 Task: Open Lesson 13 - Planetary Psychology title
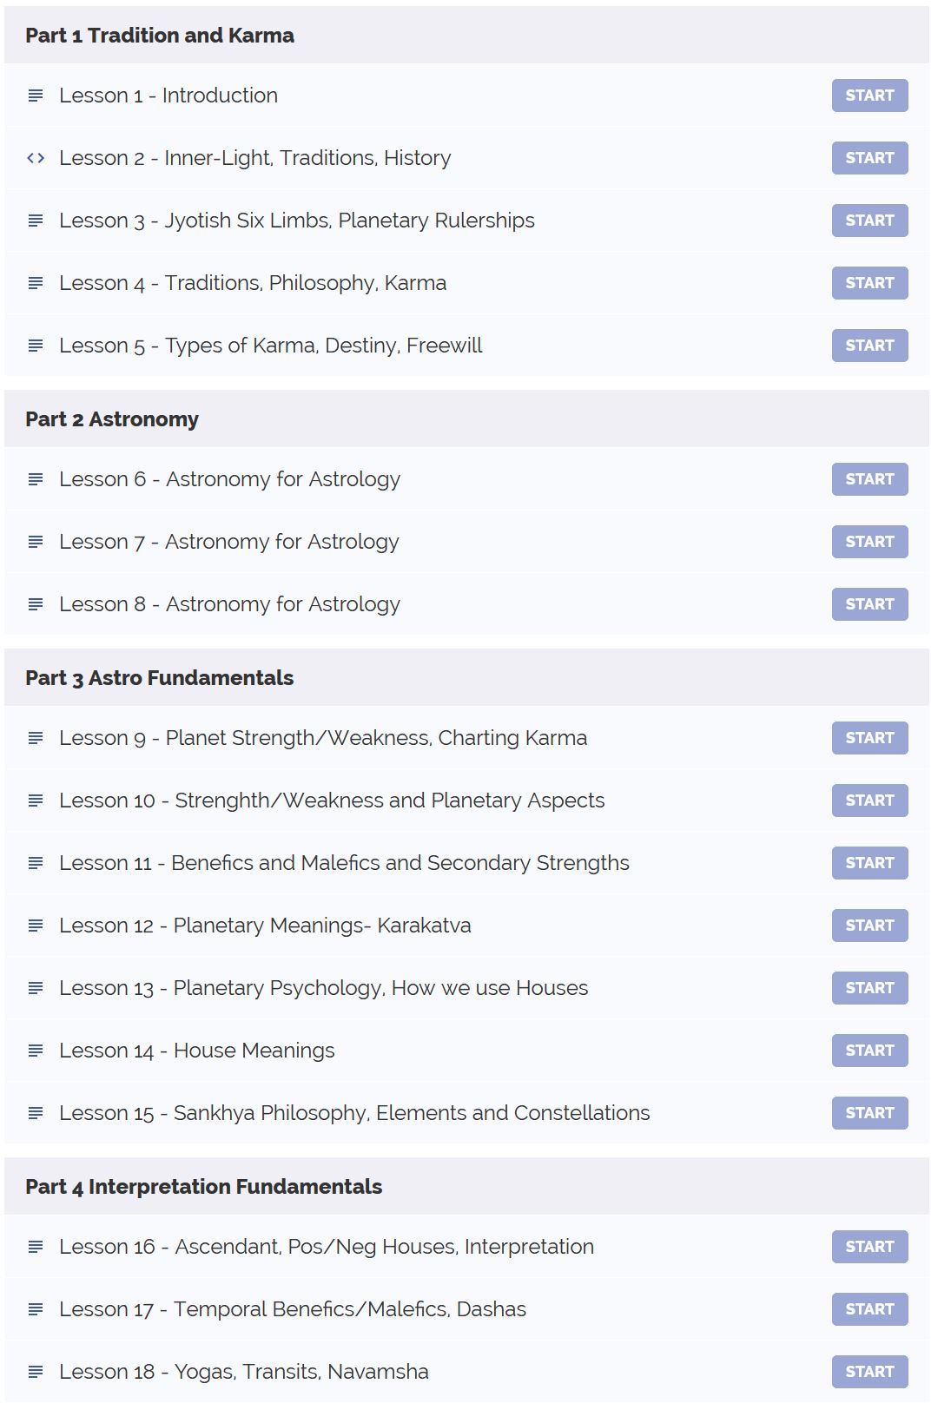click(x=324, y=988)
